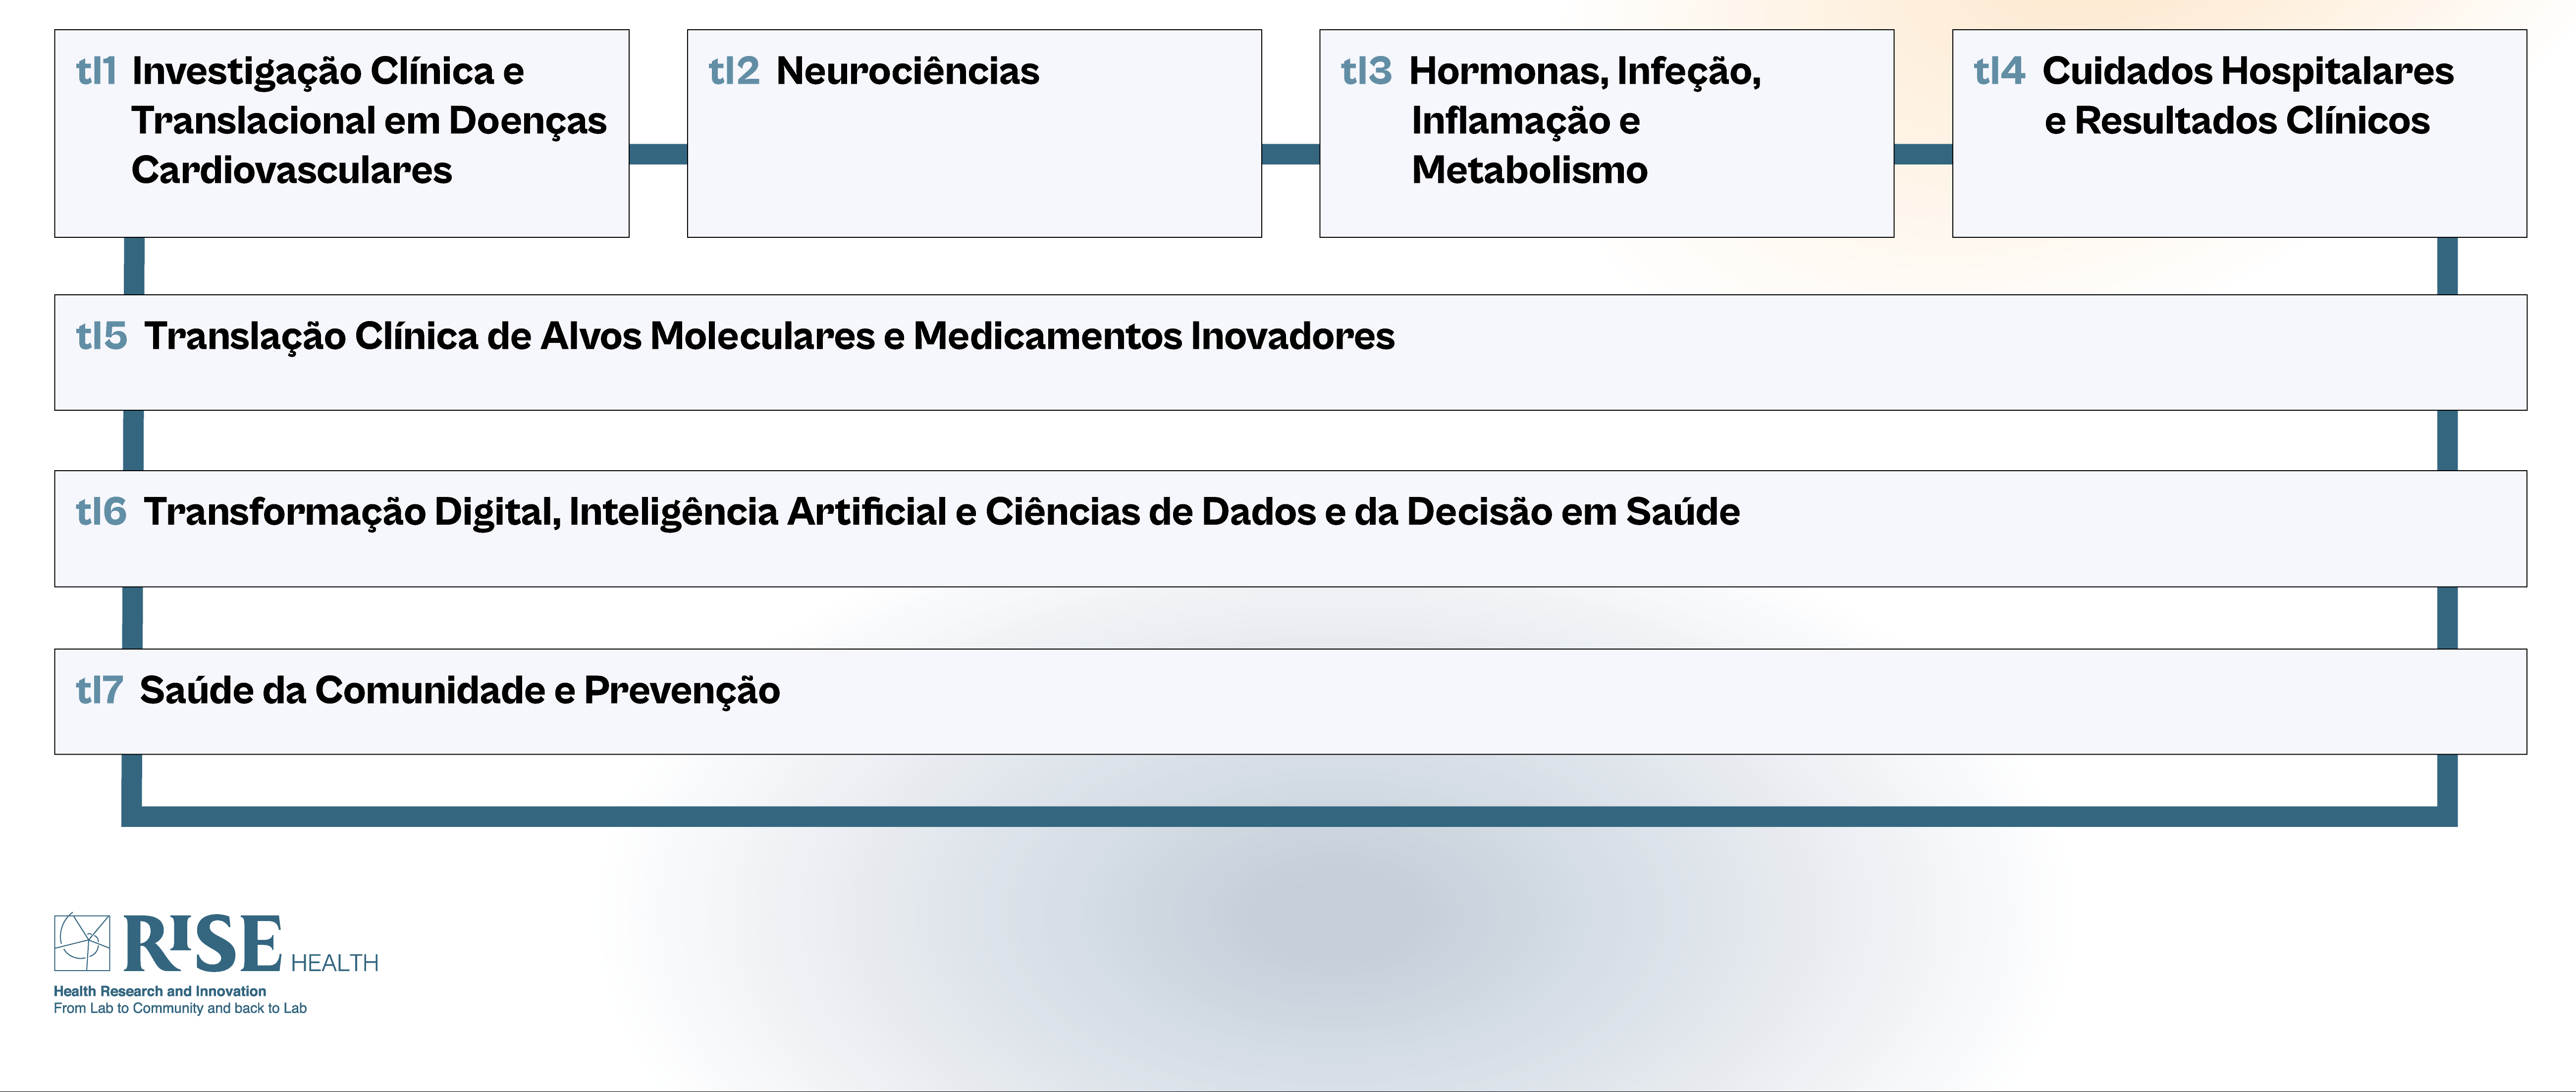Click the tl4 label marker

click(1998, 71)
